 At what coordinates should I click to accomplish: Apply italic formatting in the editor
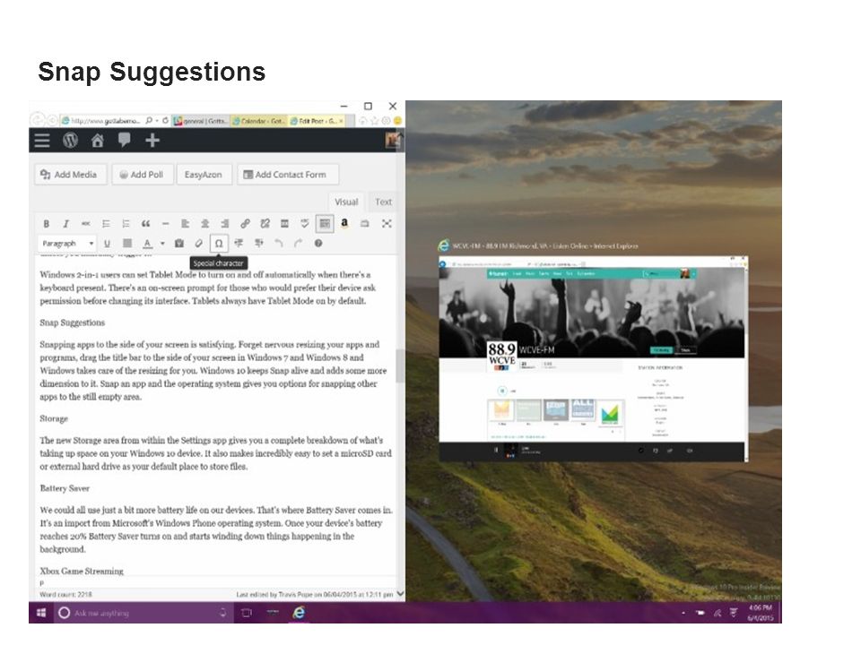(65, 224)
